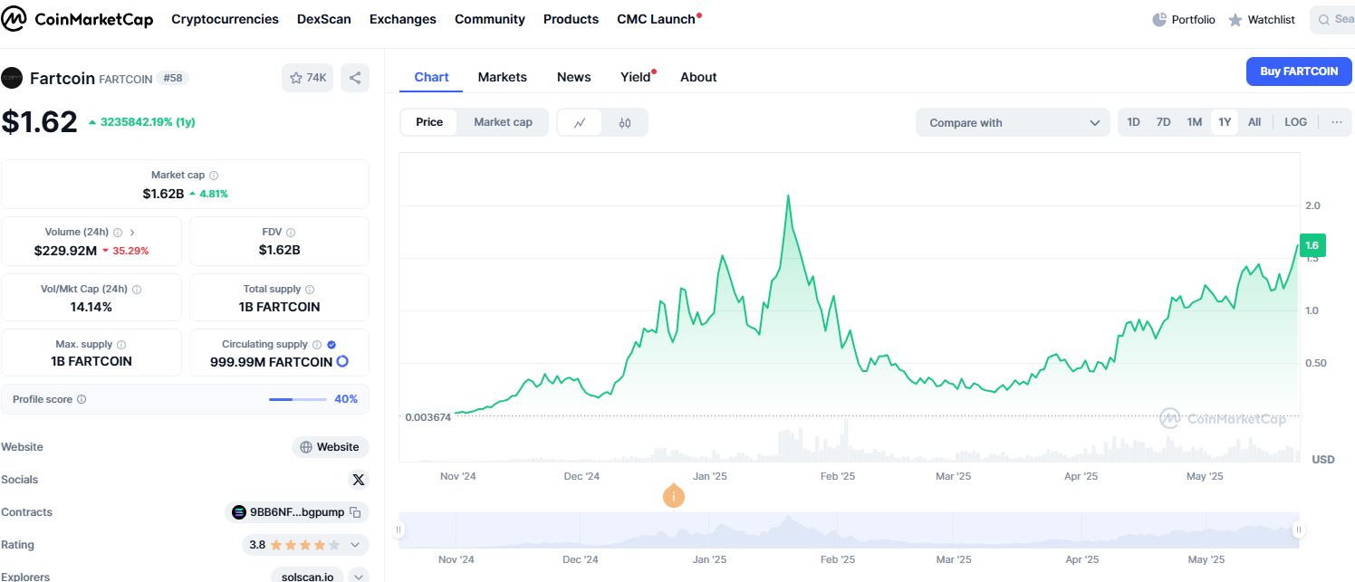This screenshot has height=582, width=1355.
Task: Open Volume (24h) details arrow
Action: pos(132,233)
